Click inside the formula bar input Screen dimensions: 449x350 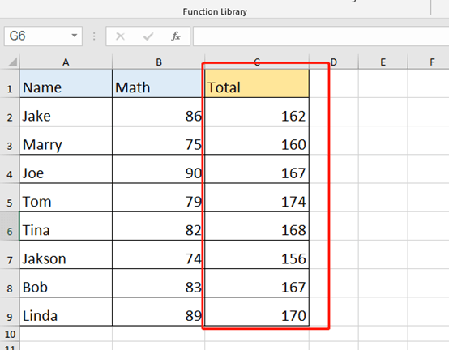point(321,36)
